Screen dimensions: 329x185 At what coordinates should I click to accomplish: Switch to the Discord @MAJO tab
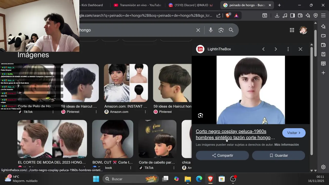191,5
